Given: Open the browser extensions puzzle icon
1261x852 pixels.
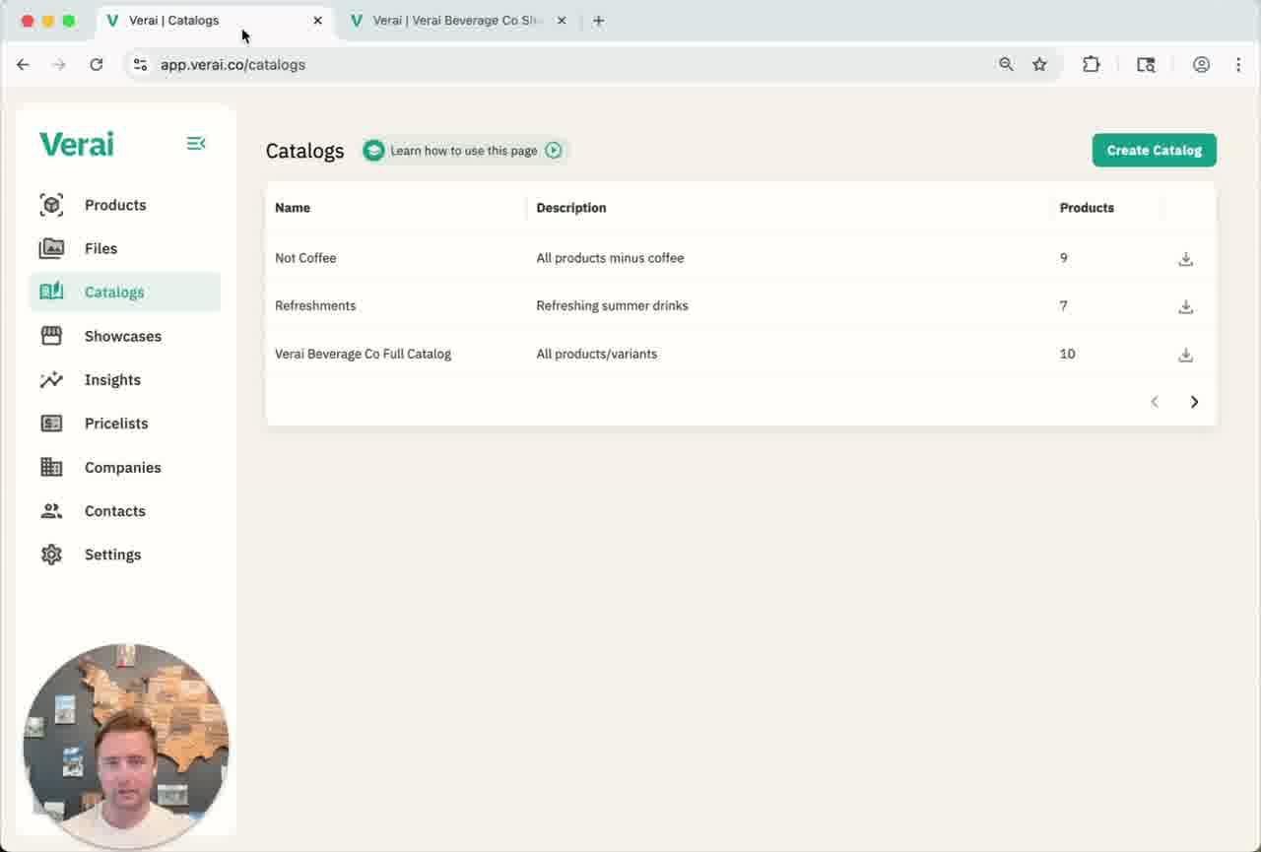Looking at the screenshot, I should (1091, 65).
